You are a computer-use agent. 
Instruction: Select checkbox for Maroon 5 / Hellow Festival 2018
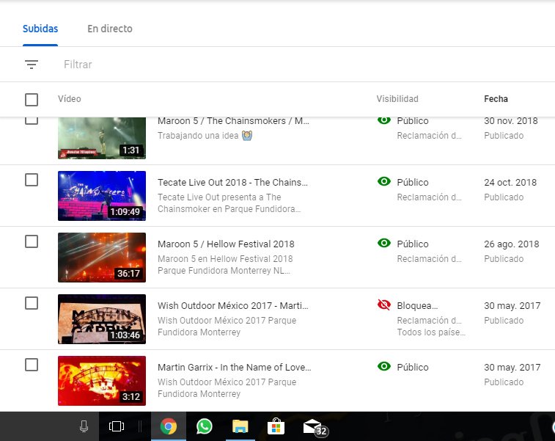click(32, 241)
